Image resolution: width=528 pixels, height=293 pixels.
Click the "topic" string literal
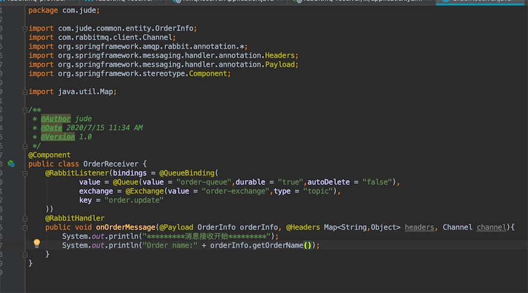pyautogui.click(x=318, y=191)
